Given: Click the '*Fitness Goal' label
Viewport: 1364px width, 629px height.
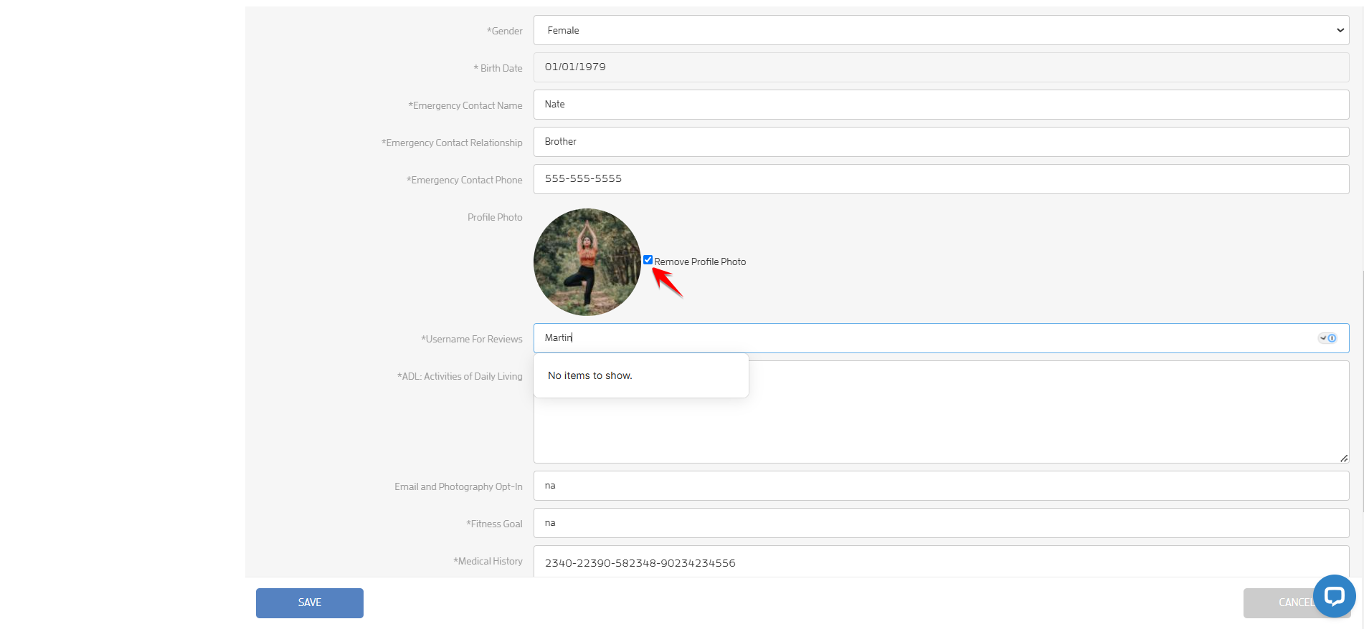Looking at the screenshot, I should pyautogui.click(x=494, y=524).
